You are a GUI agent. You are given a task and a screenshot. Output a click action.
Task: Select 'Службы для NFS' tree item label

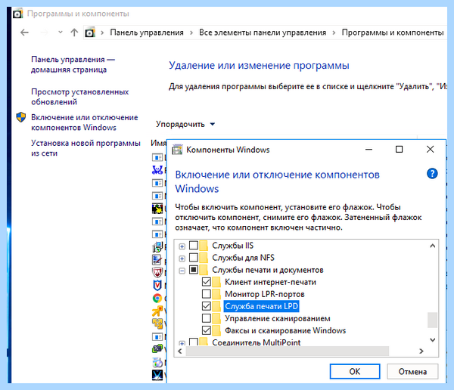click(x=243, y=258)
